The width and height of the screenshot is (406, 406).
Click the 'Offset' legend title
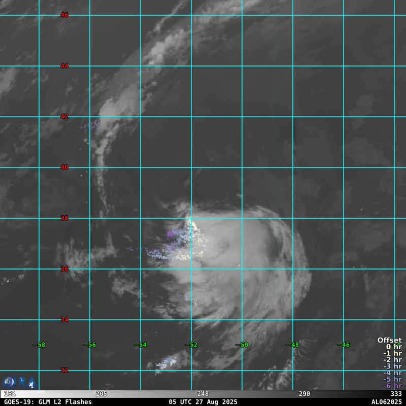389,340
